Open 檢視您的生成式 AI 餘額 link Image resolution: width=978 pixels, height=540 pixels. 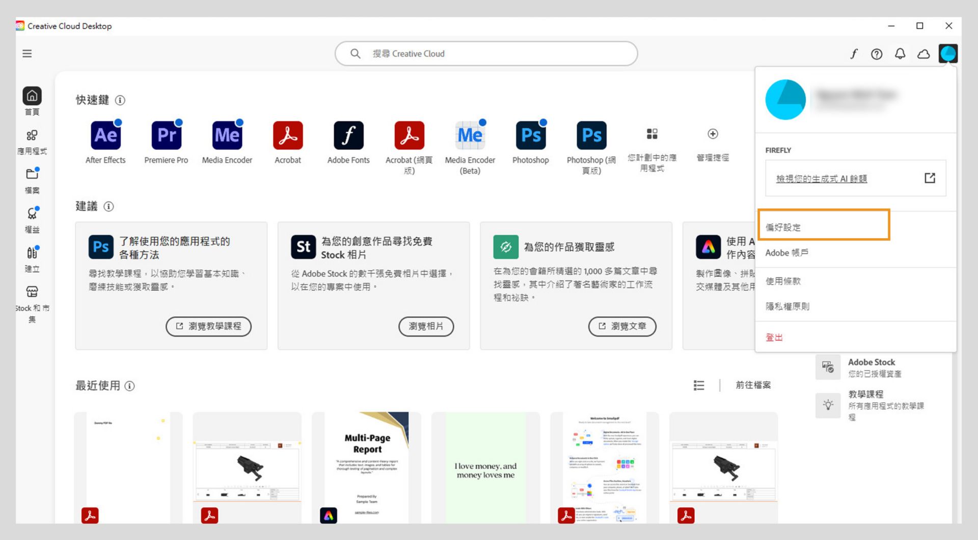[x=821, y=179]
